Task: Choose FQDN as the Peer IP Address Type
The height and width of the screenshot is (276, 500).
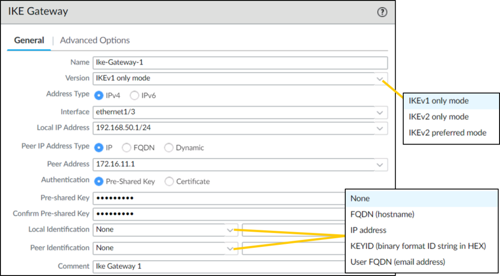Action: pos(127,148)
